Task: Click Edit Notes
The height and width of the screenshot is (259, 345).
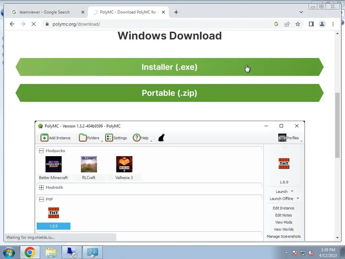Action: [283, 215]
